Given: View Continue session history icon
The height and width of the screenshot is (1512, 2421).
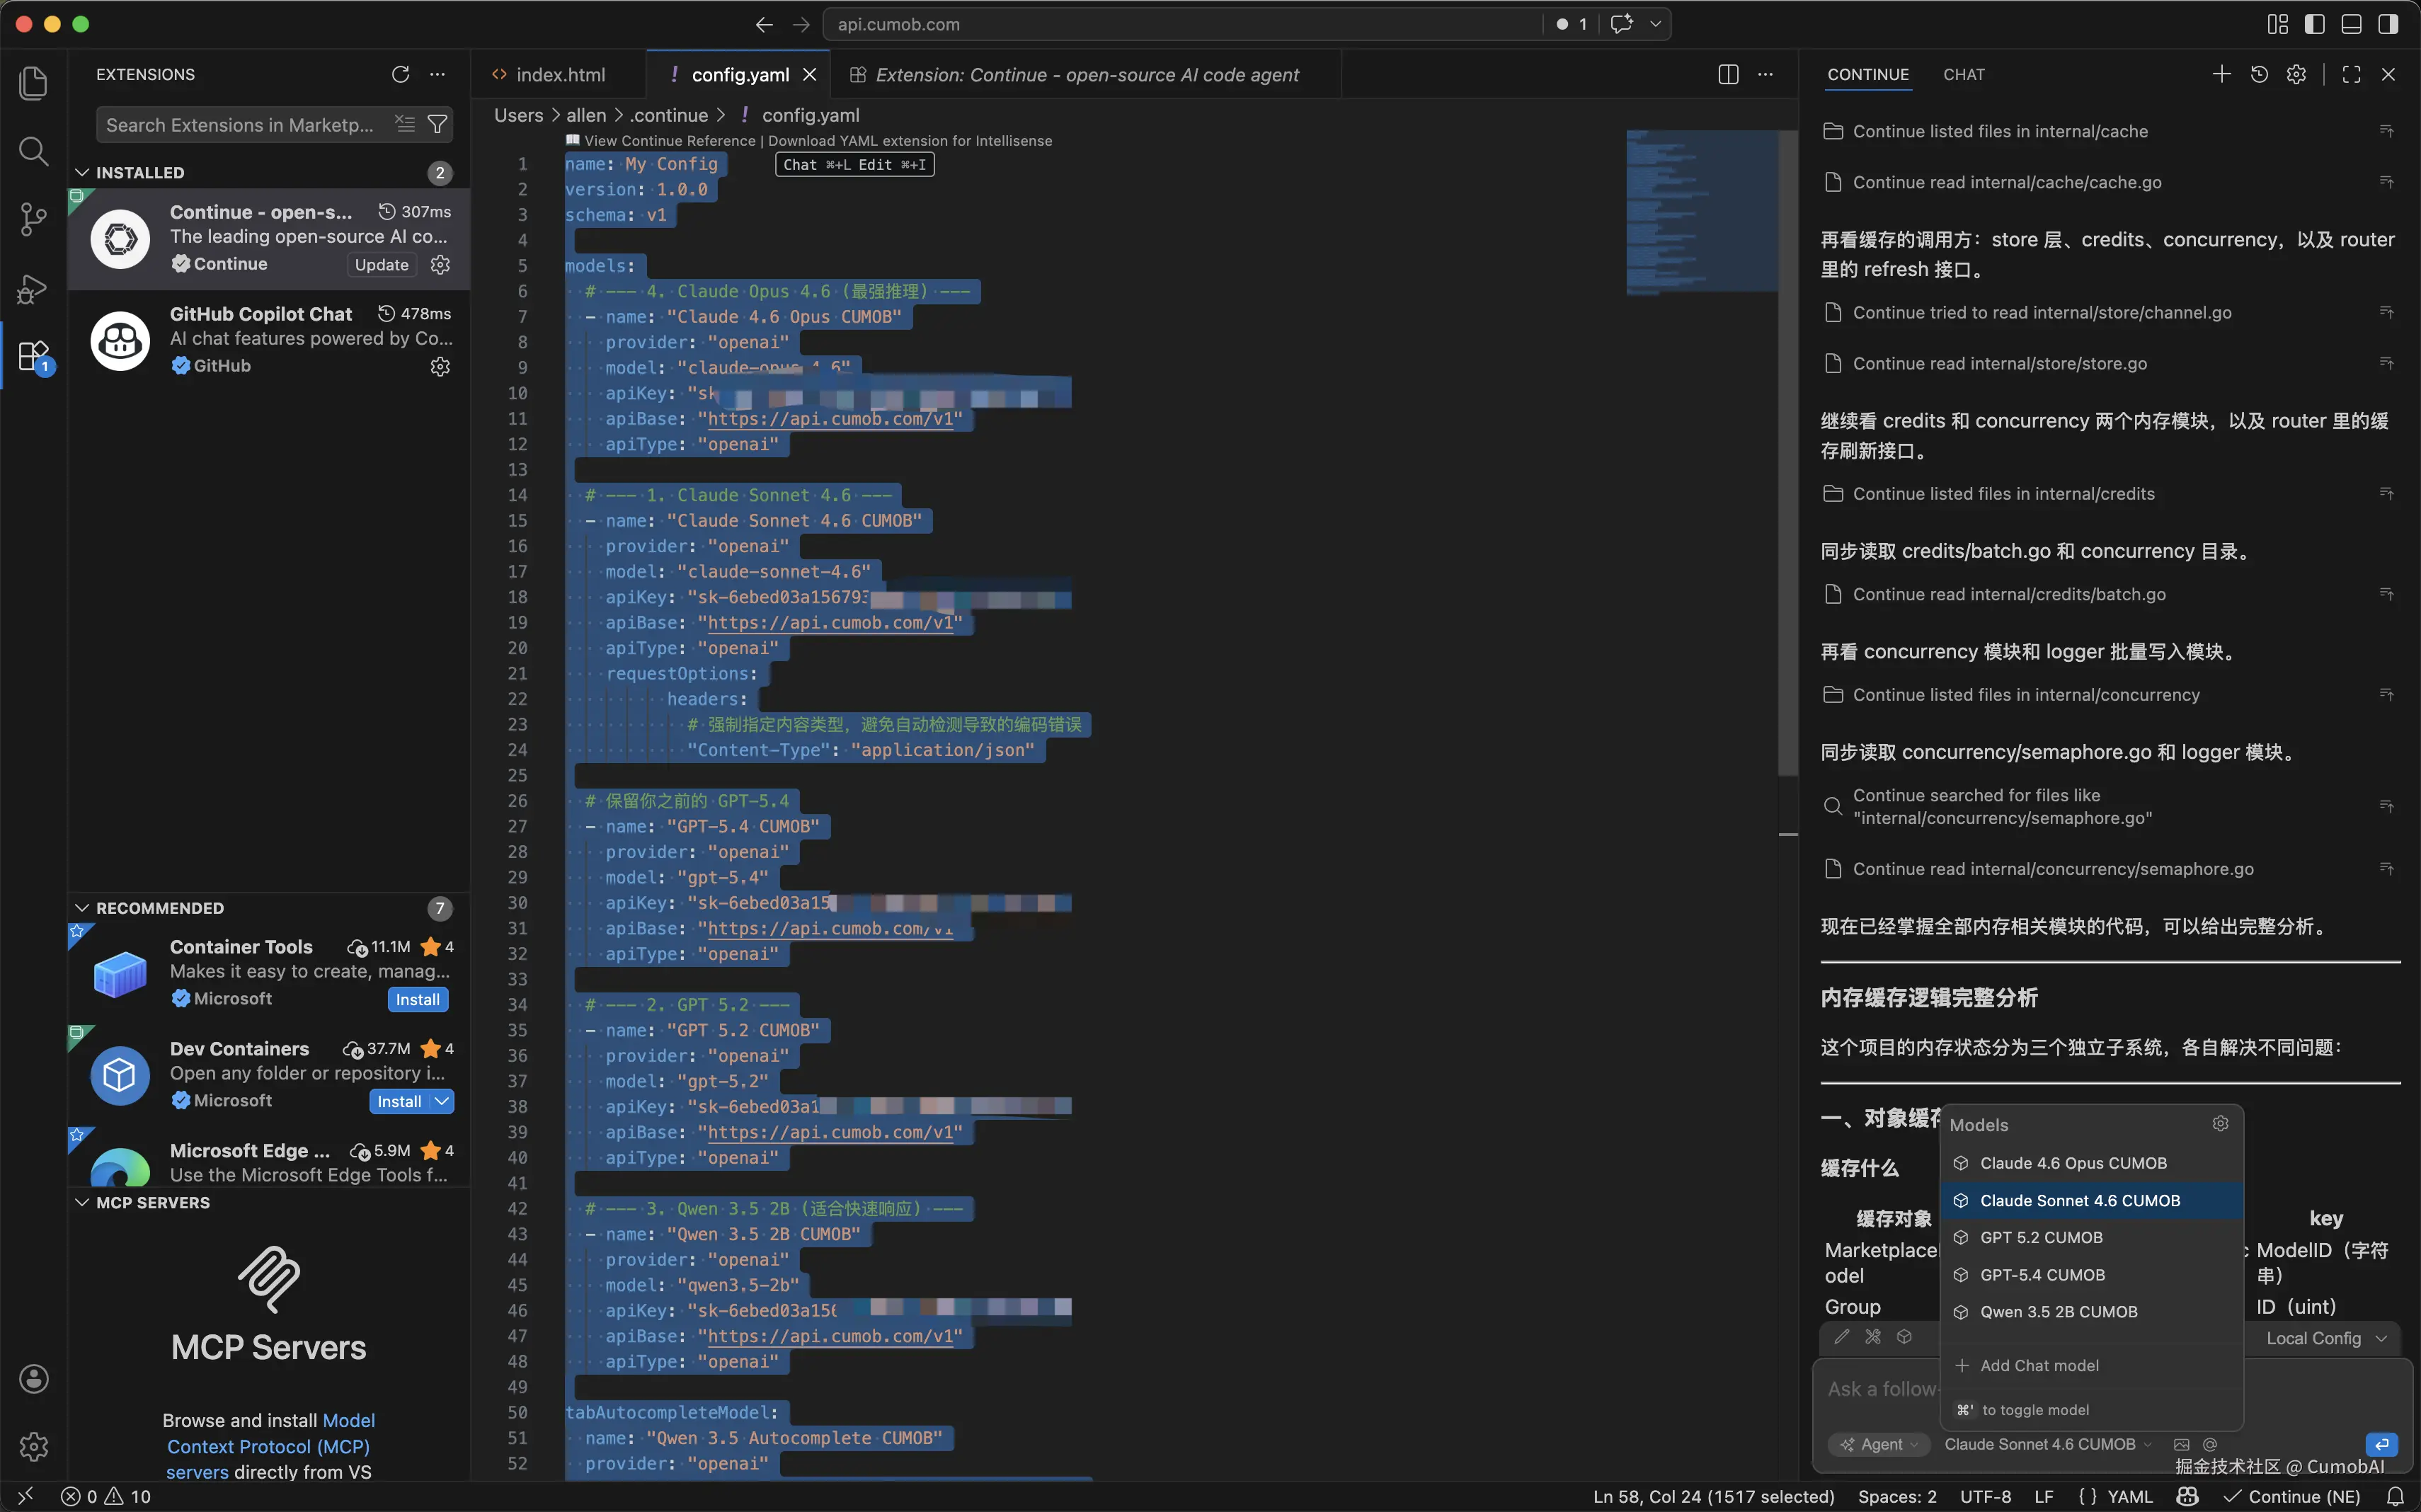Looking at the screenshot, I should click(2259, 74).
